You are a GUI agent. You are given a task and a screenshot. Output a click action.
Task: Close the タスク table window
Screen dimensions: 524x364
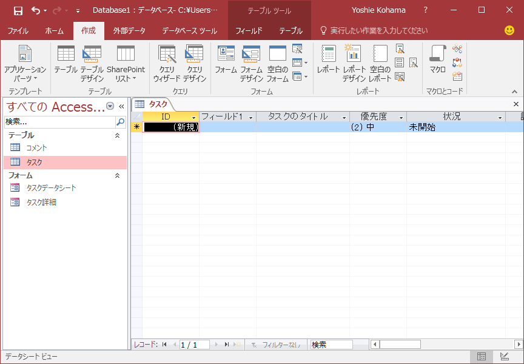pyautogui.click(x=516, y=104)
